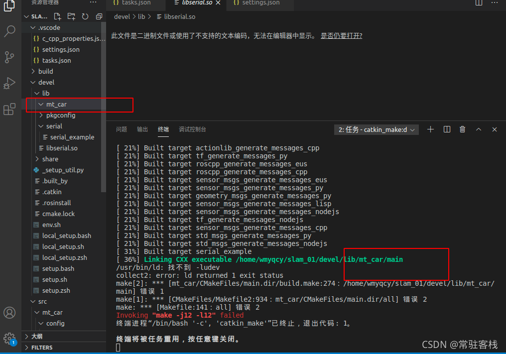Switch to the settings.json editor tab

pyautogui.click(x=260, y=3)
